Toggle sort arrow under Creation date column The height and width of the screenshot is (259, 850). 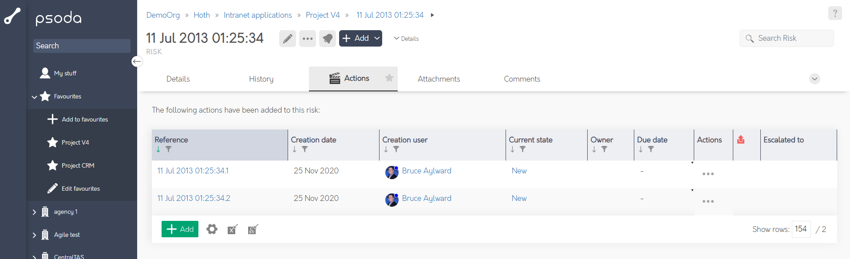(x=294, y=149)
